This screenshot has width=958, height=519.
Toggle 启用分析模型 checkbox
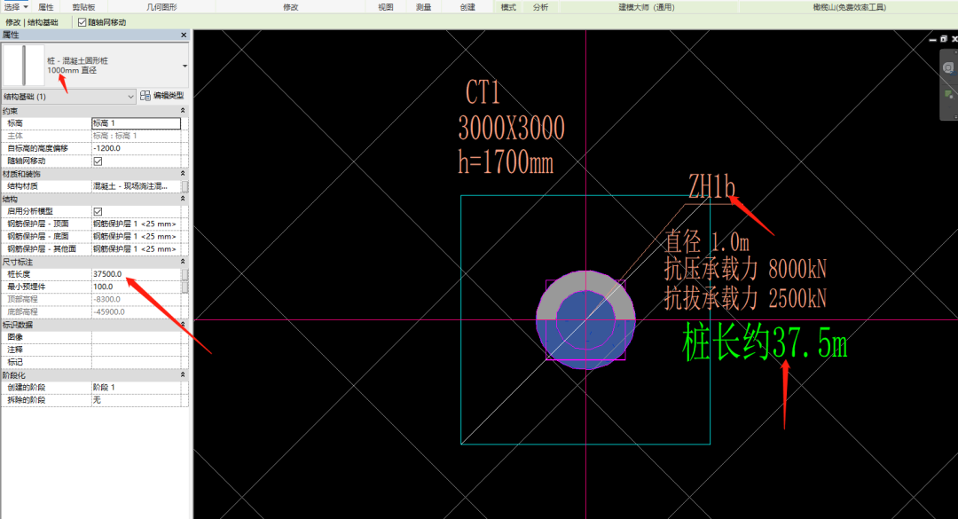98,211
